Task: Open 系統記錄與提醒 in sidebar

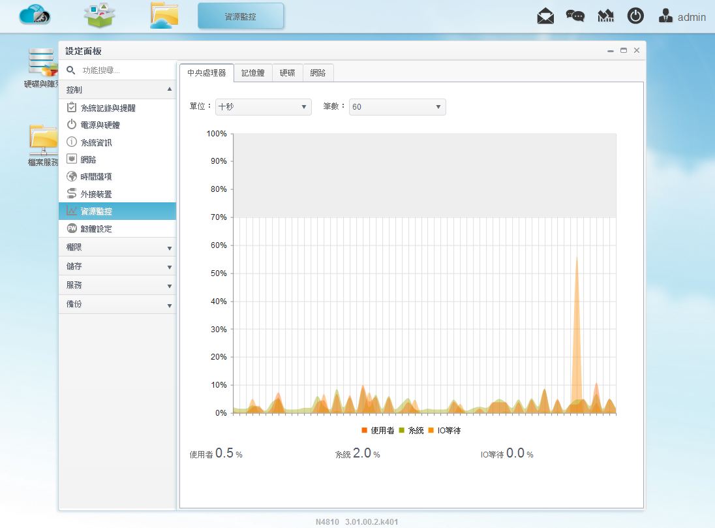Action: pos(117,108)
